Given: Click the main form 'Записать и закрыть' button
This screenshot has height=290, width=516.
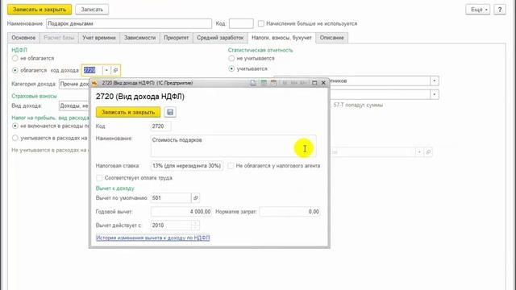Looking at the screenshot, I should point(40,10).
